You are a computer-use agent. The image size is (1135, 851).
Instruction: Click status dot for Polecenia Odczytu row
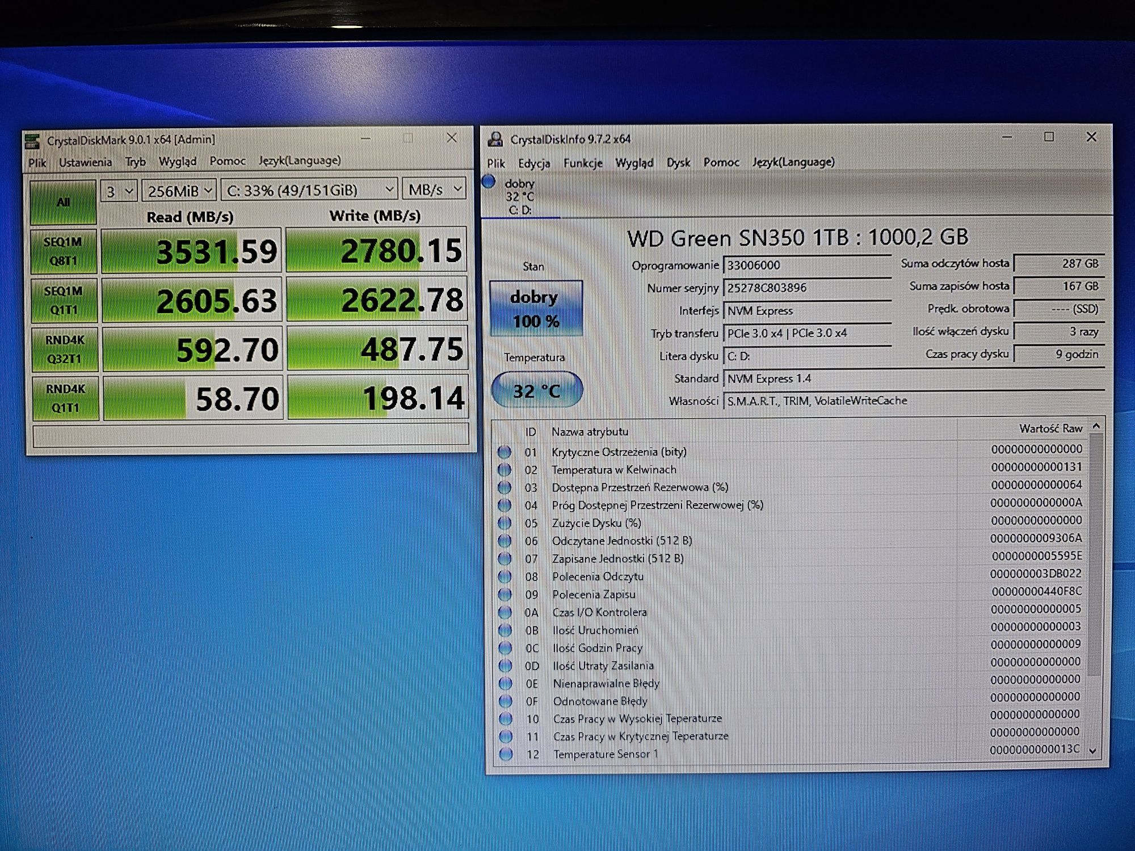505,576
